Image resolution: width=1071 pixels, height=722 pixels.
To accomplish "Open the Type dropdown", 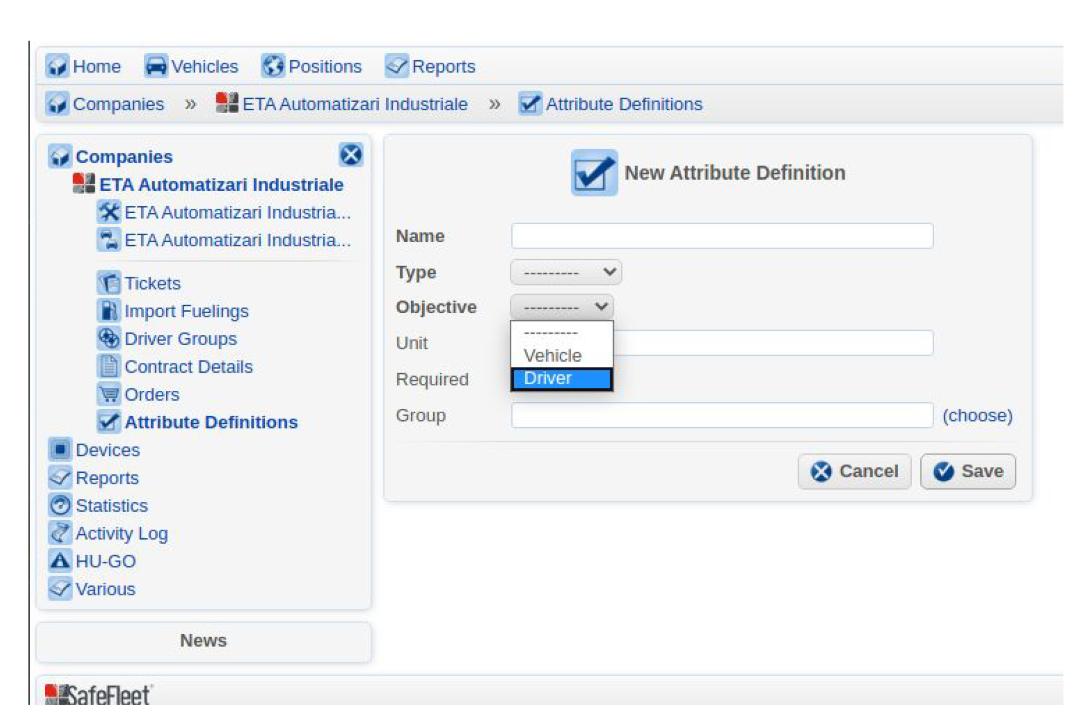I will (x=565, y=271).
